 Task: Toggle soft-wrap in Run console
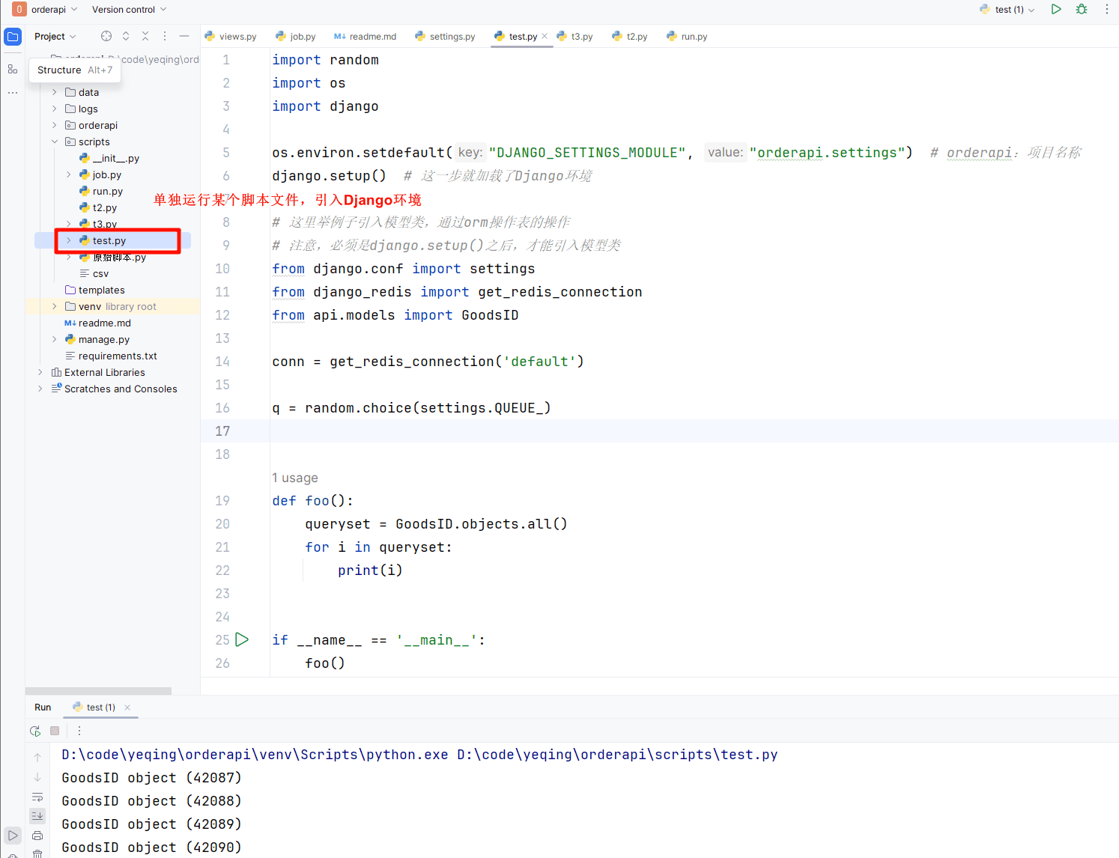37,797
